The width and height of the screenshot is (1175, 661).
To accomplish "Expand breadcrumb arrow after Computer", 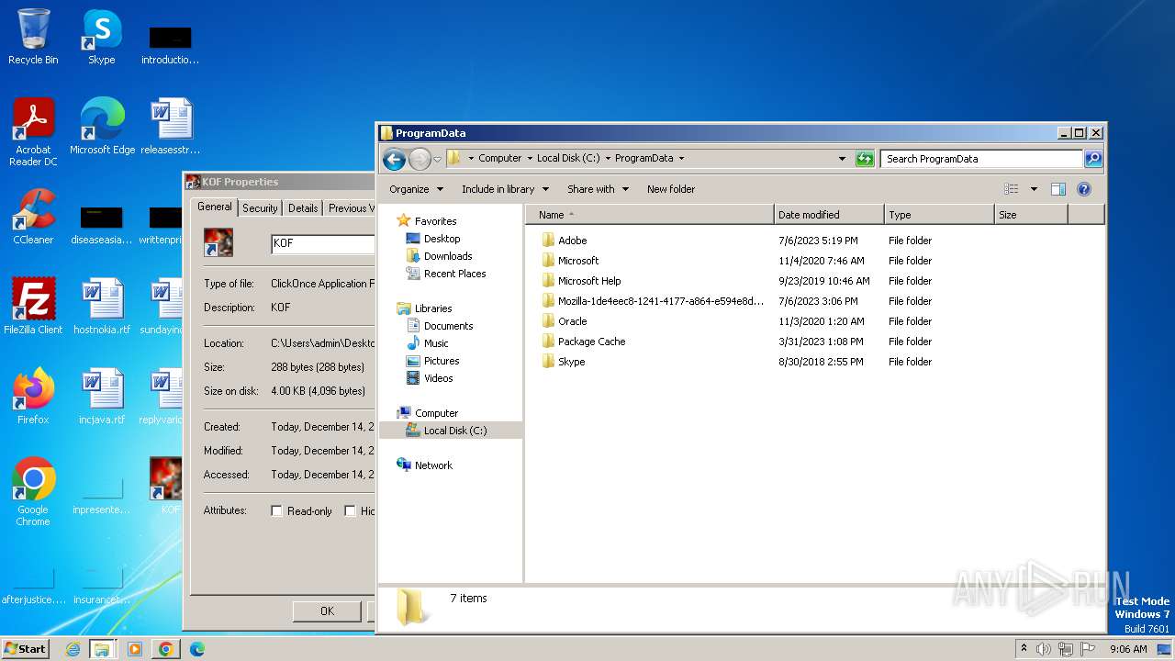I will 530,159.
